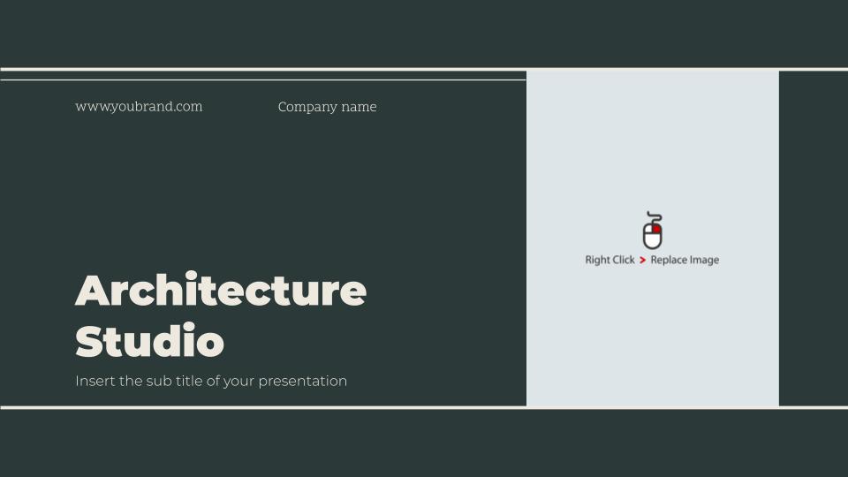Click the red button on mouse icon
The width and height of the screenshot is (848, 477).
[x=656, y=228]
